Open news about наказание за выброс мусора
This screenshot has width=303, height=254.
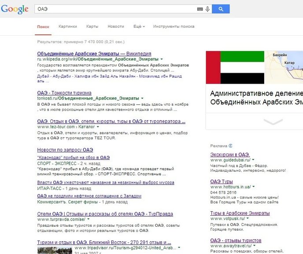(106, 183)
